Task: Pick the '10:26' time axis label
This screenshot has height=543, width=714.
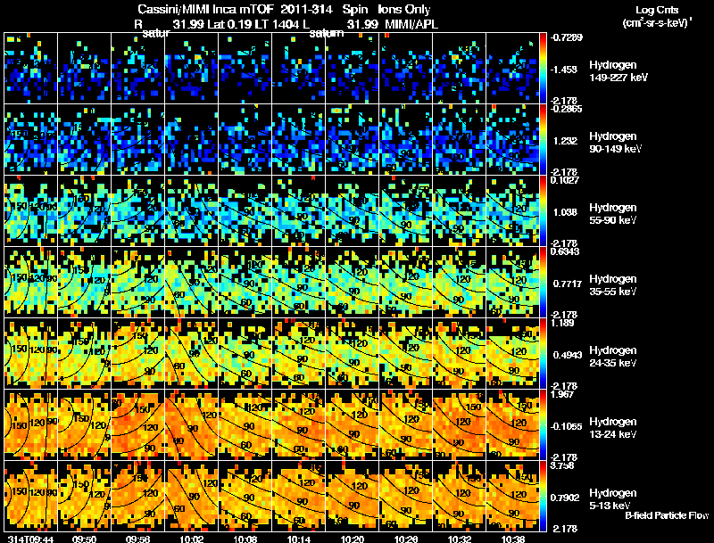Action: click(406, 539)
